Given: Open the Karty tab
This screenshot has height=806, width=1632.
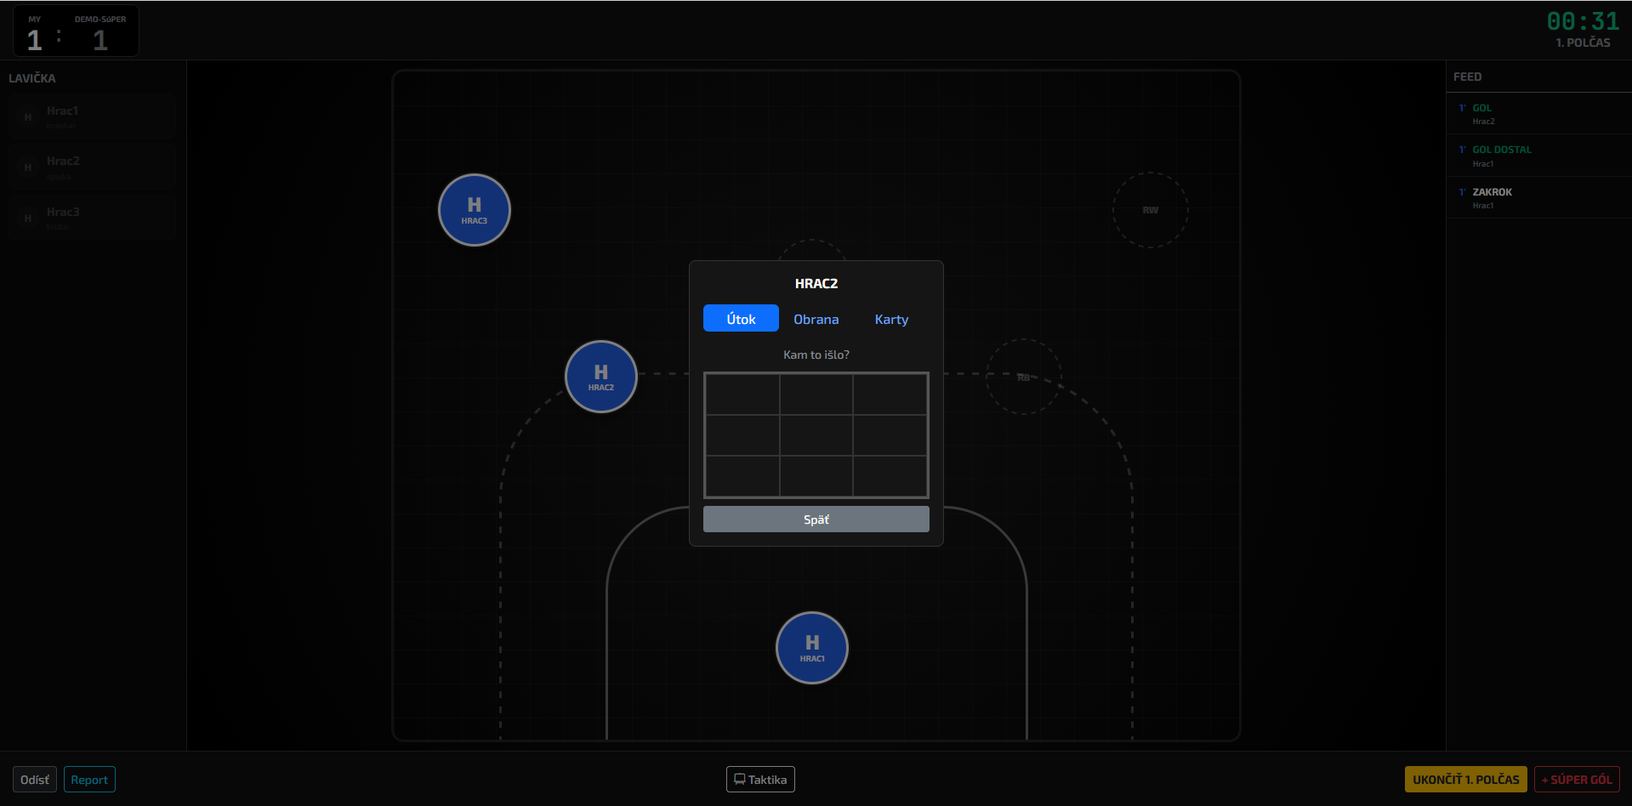Looking at the screenshot, I should (x=891, y=319).
